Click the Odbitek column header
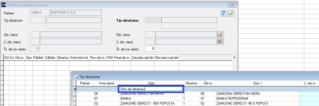The height and width of the screenshot is (106, 319). [x=50, y=58]
